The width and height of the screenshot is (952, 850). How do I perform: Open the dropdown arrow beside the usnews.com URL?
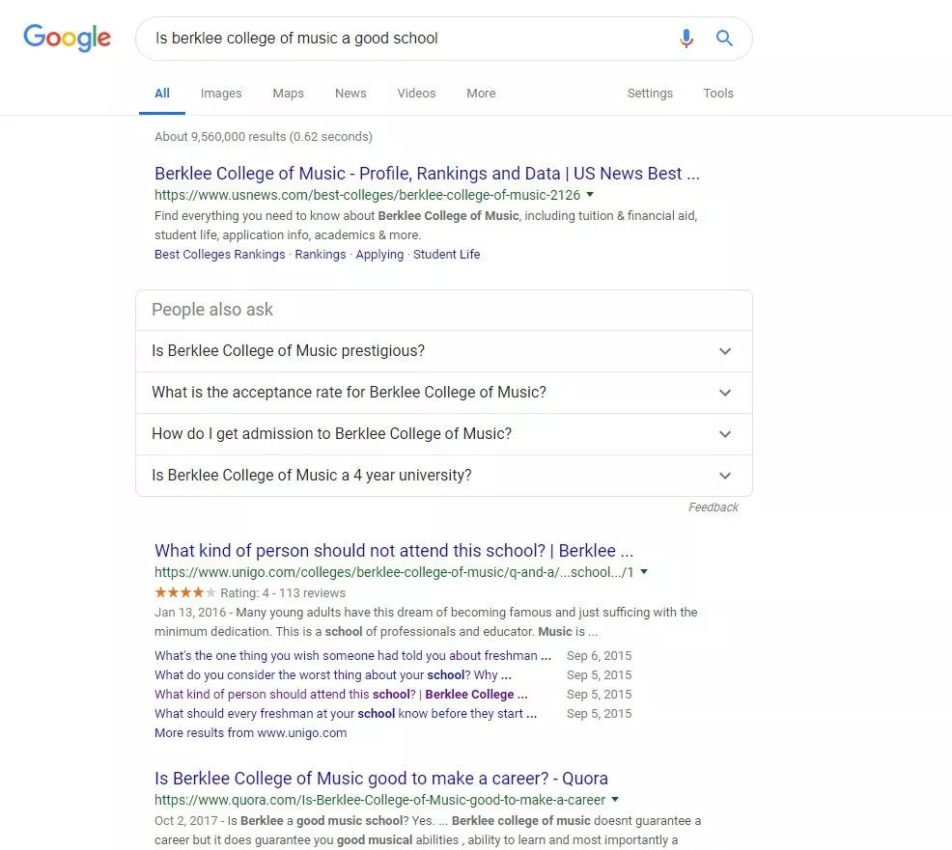590,195
